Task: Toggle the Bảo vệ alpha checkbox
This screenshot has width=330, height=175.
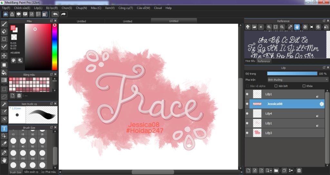Action: point(247,86)
